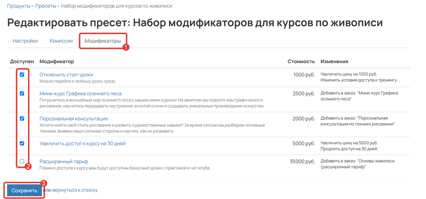Click the Модификатор column header
The width and height of the screenshot is (426, 199).
57,62
